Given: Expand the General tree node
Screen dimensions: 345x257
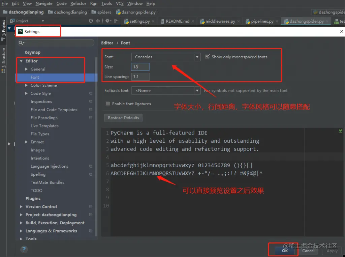Looking at the screenshot, I should click(x=26, y=69).
